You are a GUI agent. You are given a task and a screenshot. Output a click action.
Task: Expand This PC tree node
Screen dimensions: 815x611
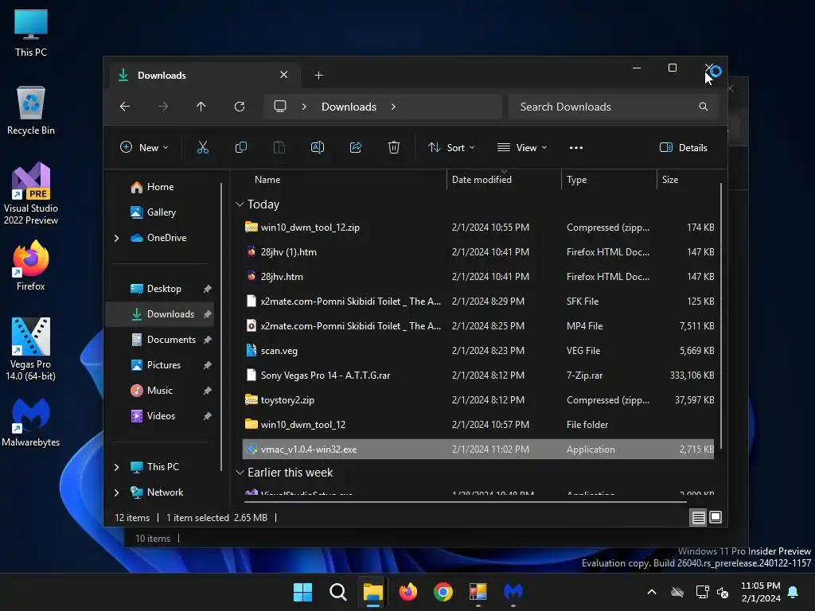click(116, 467)
